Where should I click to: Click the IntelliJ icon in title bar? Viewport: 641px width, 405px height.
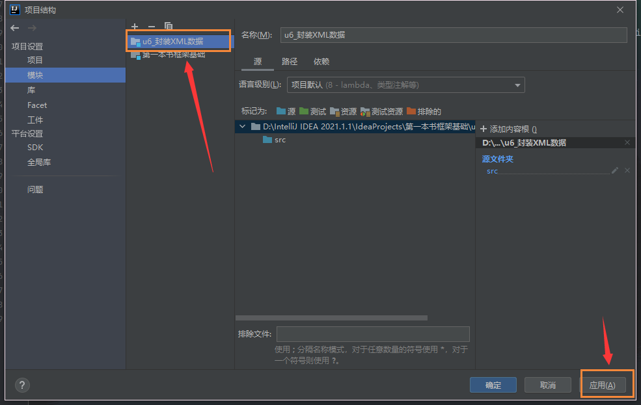tap(15, 10)
